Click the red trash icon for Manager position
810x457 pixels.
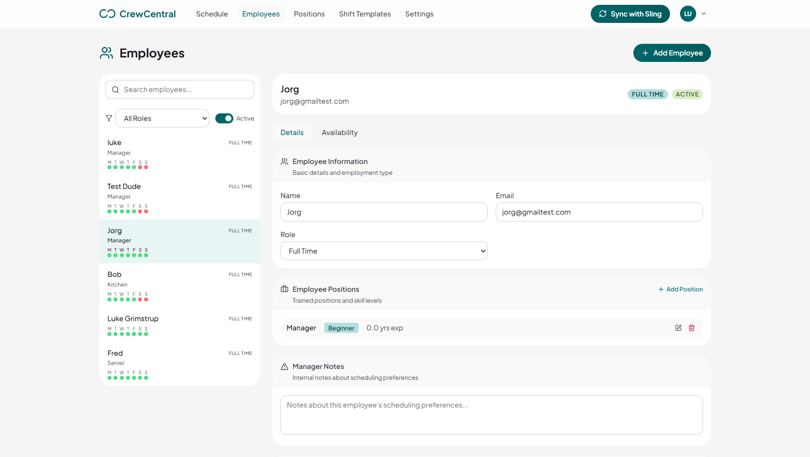(x=691, y=328)
